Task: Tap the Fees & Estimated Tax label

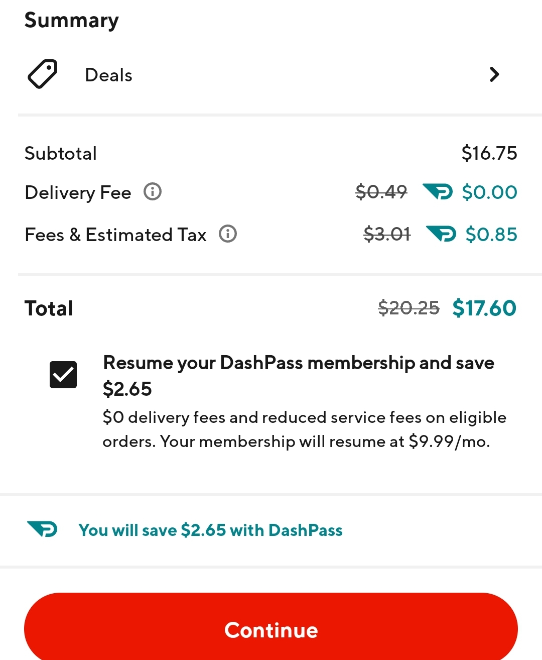Action: click(115, 235)
